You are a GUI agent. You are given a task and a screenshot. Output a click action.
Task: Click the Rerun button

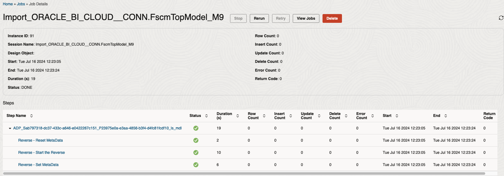(259, 18)
